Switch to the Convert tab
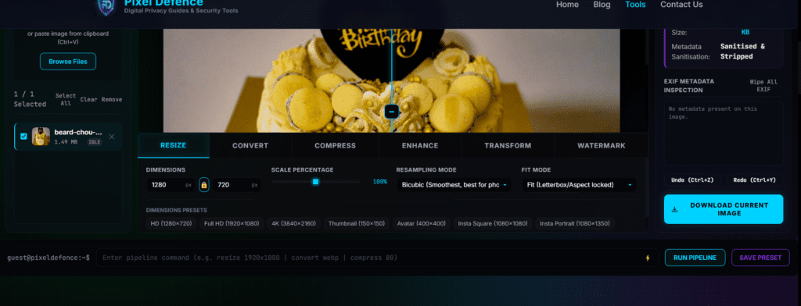This screenshot has width=801, height=306. pyautogui.click(x=250, y=145)
